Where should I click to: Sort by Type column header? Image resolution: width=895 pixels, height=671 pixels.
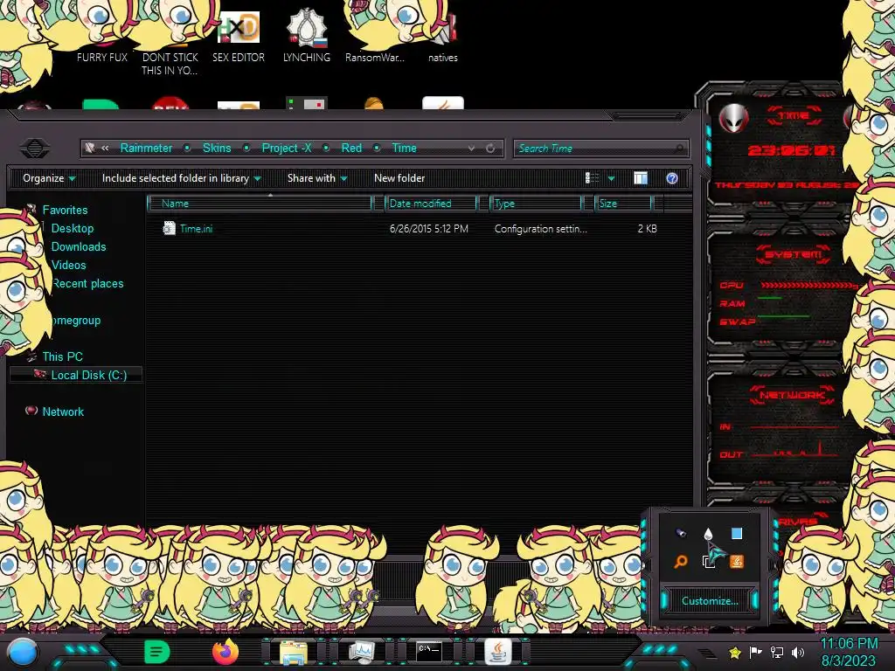tap(536, 203)
